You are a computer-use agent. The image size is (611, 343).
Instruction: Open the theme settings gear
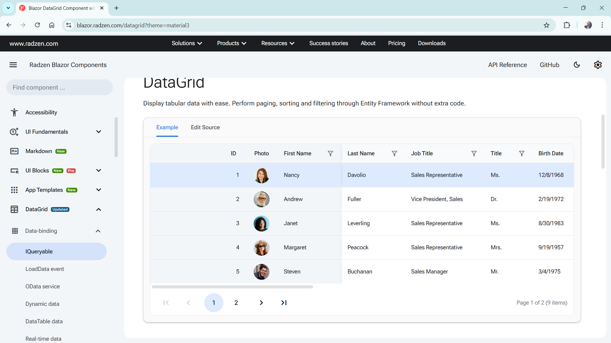598,65
